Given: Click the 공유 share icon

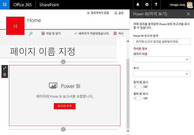Looking at the screenshot, I should 116,13.
